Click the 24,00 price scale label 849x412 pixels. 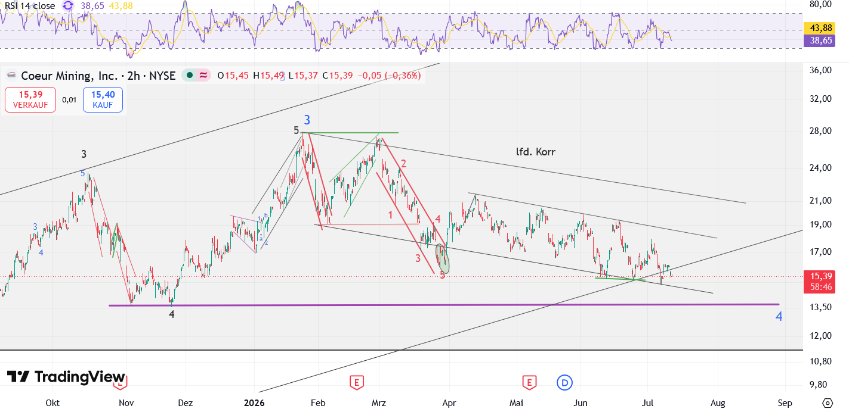(821, 168)
